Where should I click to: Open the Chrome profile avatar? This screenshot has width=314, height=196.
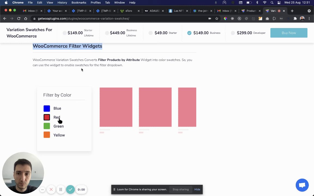pos(302,19)
